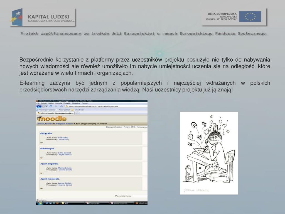Click the infech_moodle breadcrumb link

coord(45,123)
